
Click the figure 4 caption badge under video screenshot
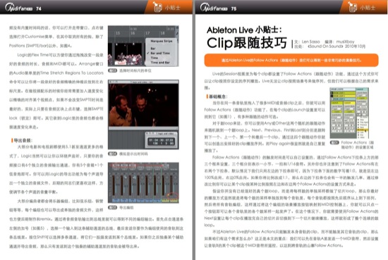(113, 154)
